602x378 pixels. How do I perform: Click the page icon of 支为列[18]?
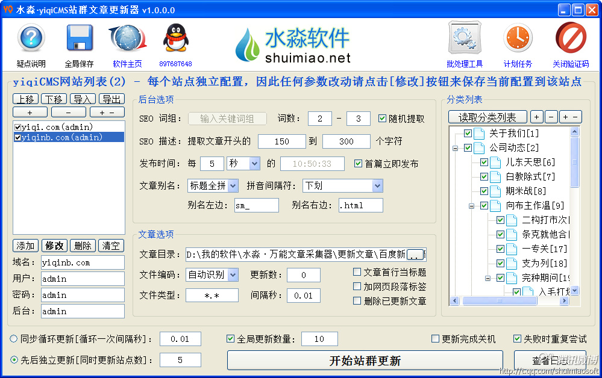coord(512,264)
